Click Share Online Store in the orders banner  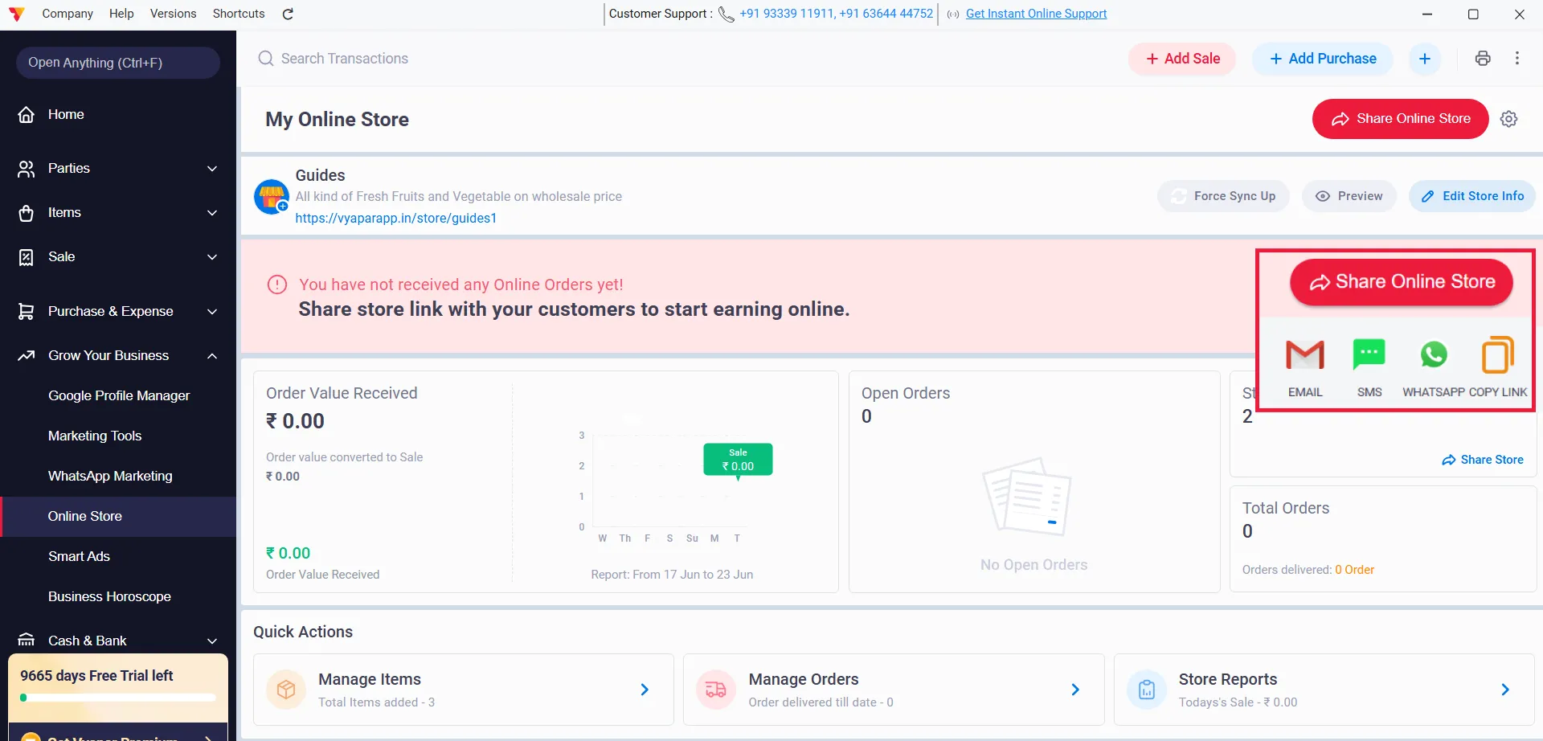coord(1402,282)
